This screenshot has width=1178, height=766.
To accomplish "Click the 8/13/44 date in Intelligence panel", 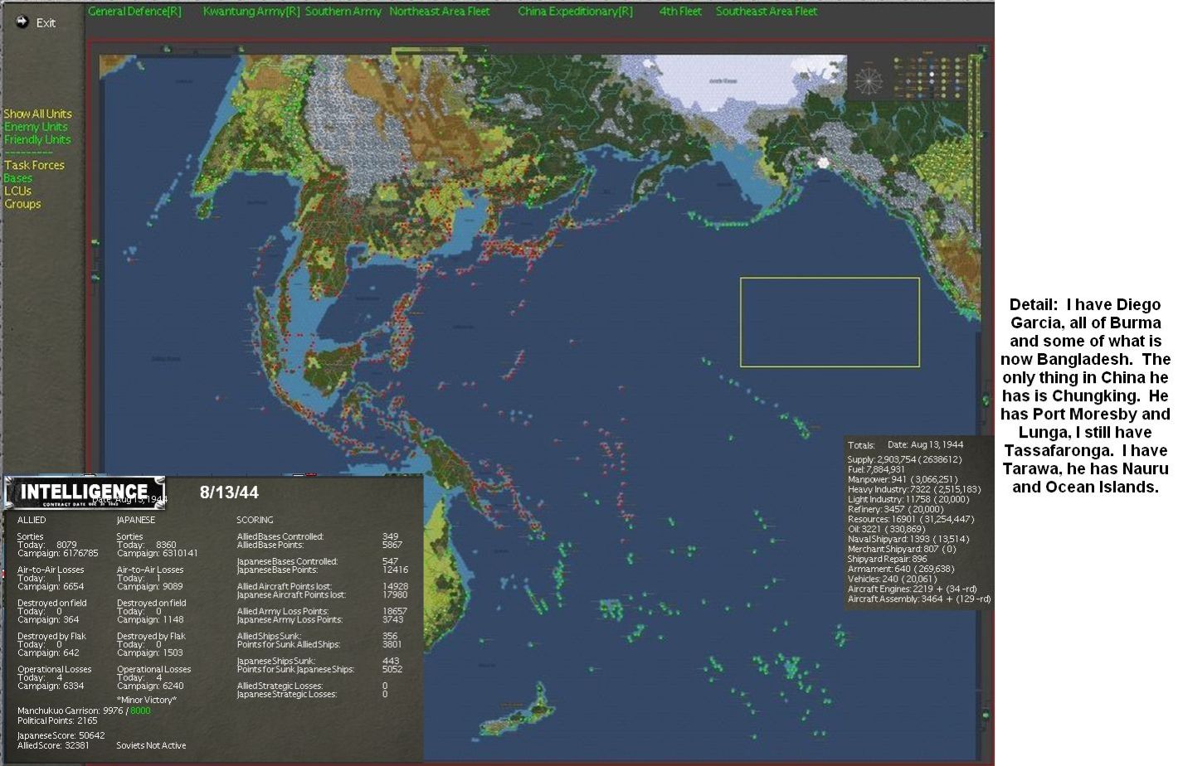I will pyautogui.click(x=229, y=492).
